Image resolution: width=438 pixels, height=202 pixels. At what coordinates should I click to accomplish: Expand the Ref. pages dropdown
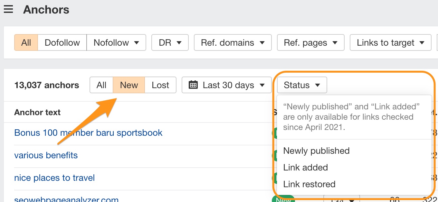coord(310,42)
